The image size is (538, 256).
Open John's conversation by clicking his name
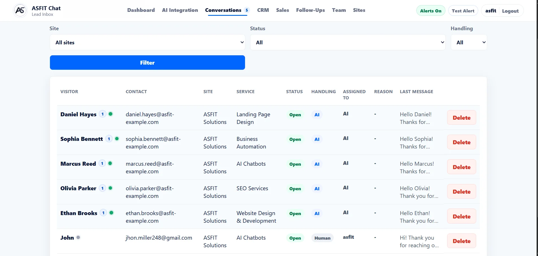67,238
